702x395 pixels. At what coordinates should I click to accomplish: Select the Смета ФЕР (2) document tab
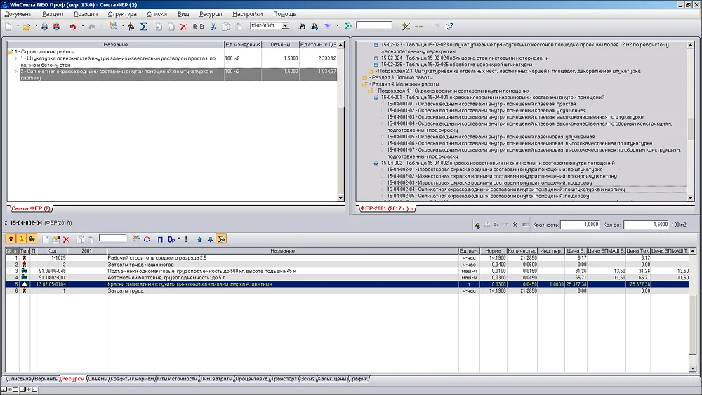coord(31,208)
